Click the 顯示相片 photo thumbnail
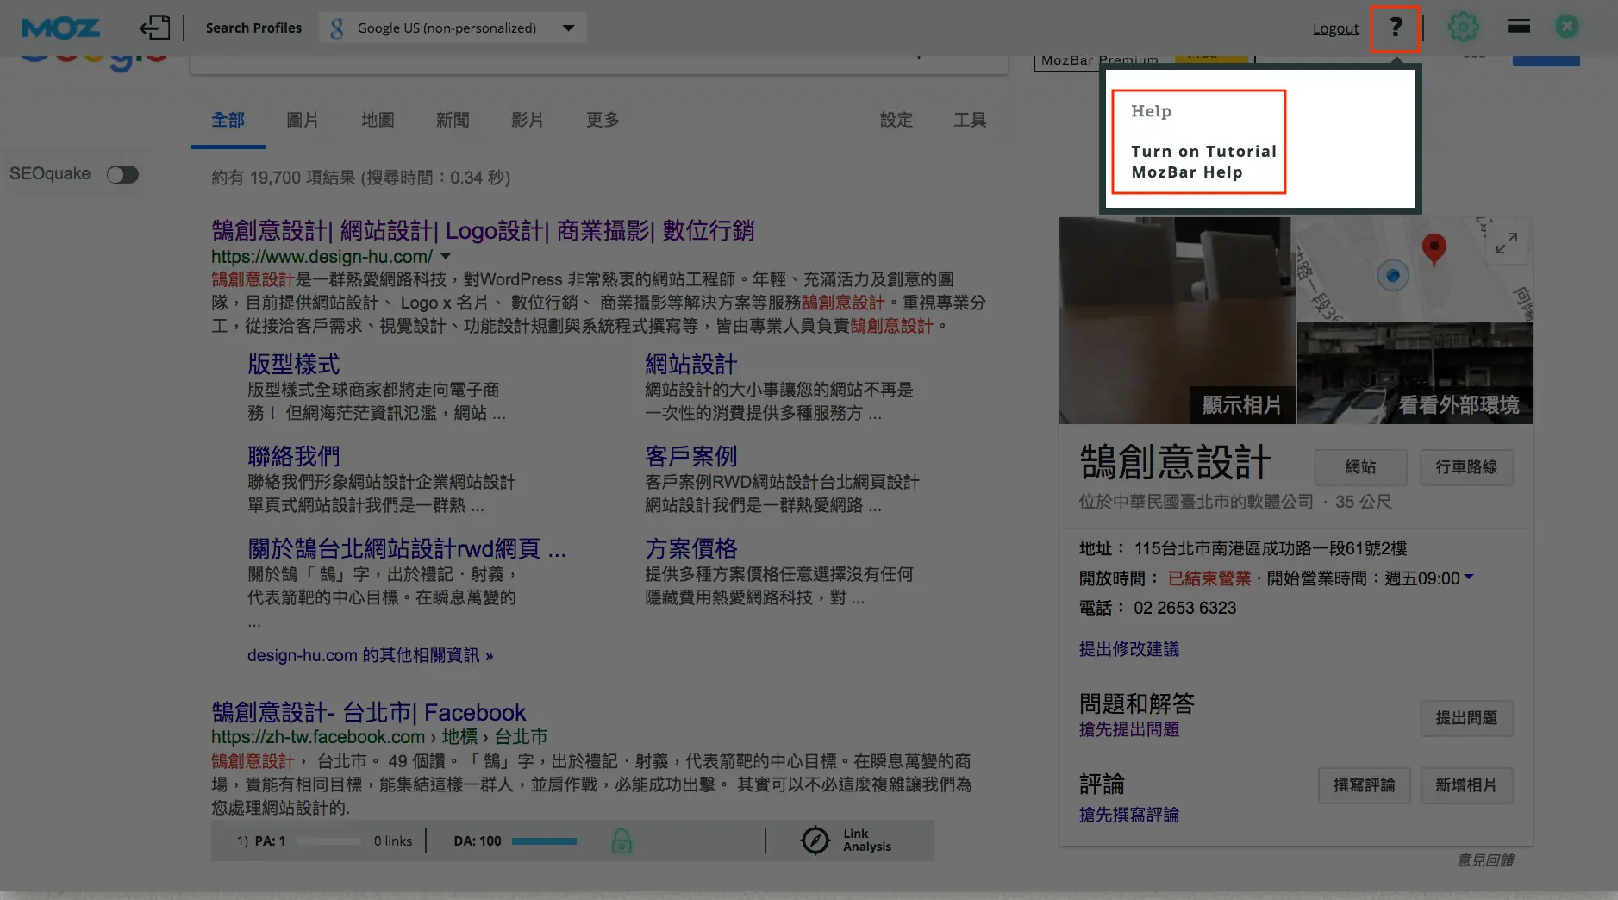 pyautogui.click(x=1177, y=320)
